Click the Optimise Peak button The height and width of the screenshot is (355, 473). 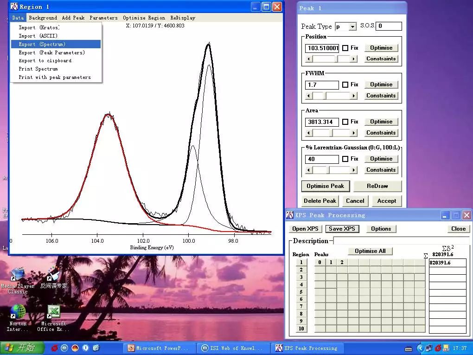coord(325,186)
